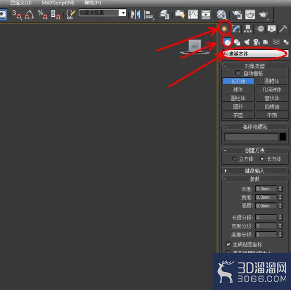Image resolution: width=291 pixels, height=290 pixels.
Task: Select the Cameras category icon
Action: tap(257, 42)
